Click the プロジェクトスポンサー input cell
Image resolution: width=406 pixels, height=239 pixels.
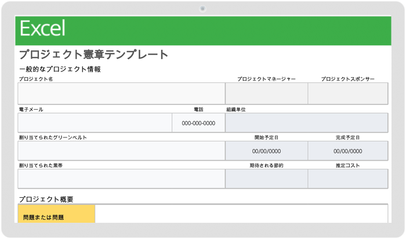(x=348, y=93)
